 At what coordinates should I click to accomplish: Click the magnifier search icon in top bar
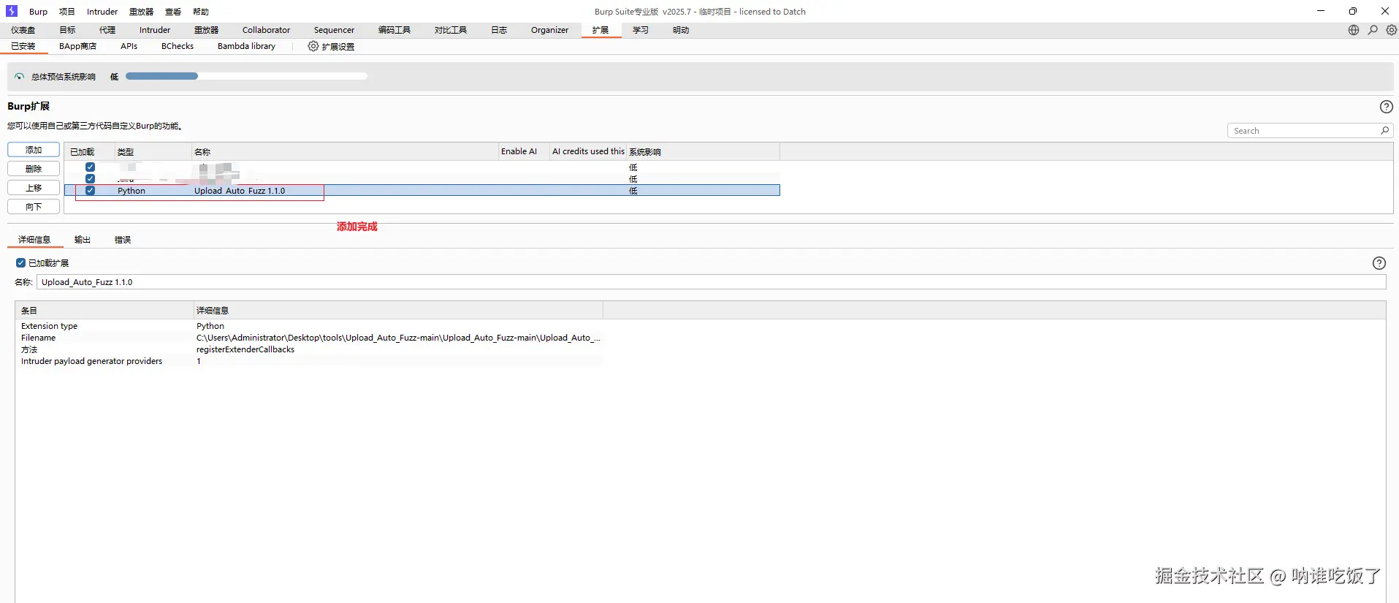click(1373, 30)
